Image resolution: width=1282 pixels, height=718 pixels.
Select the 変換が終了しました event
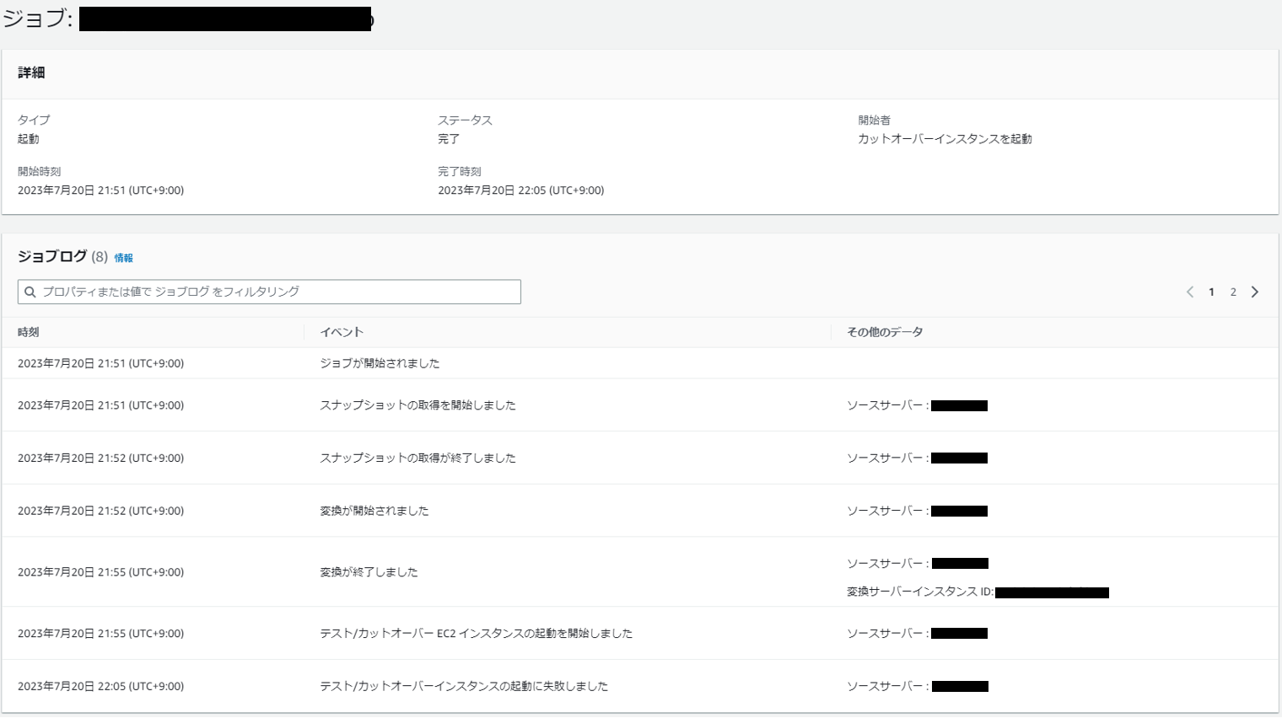pos(369,572)
